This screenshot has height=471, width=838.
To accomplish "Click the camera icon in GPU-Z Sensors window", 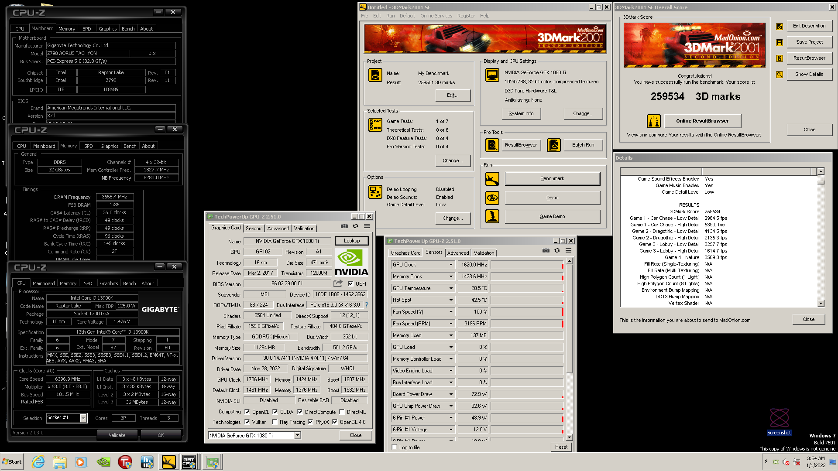I will [546, 250].
